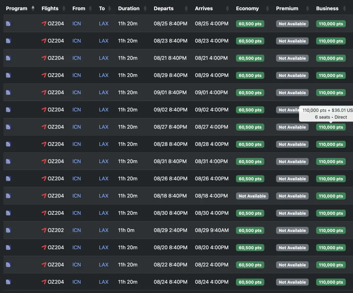Select the 60,500 pts Economy fare for 08/25
The image size is (353, 293).
(250, 24)
